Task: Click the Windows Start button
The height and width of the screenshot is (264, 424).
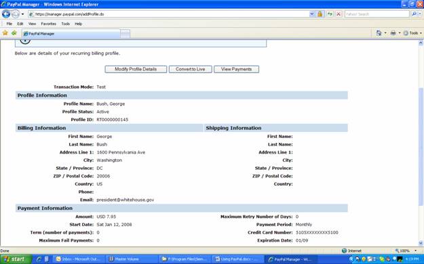Action: coord(16,259)
